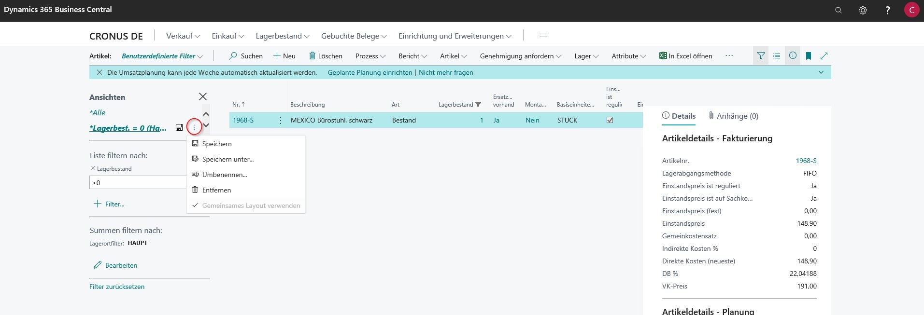Click the bookmark icon

(x=809, y=56)
